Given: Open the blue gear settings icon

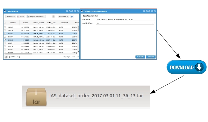Looking at the screenshot, I should tap(72, 16).
